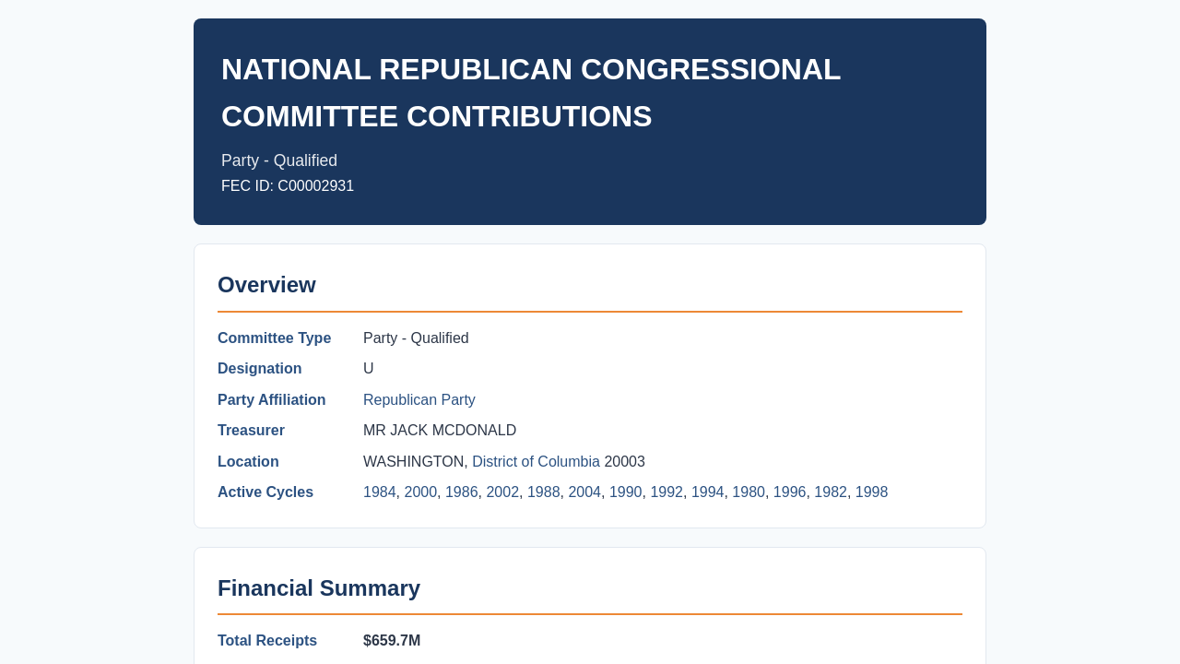Open the 1984 cycle link
1180x664 pixels.
point(380,492)
